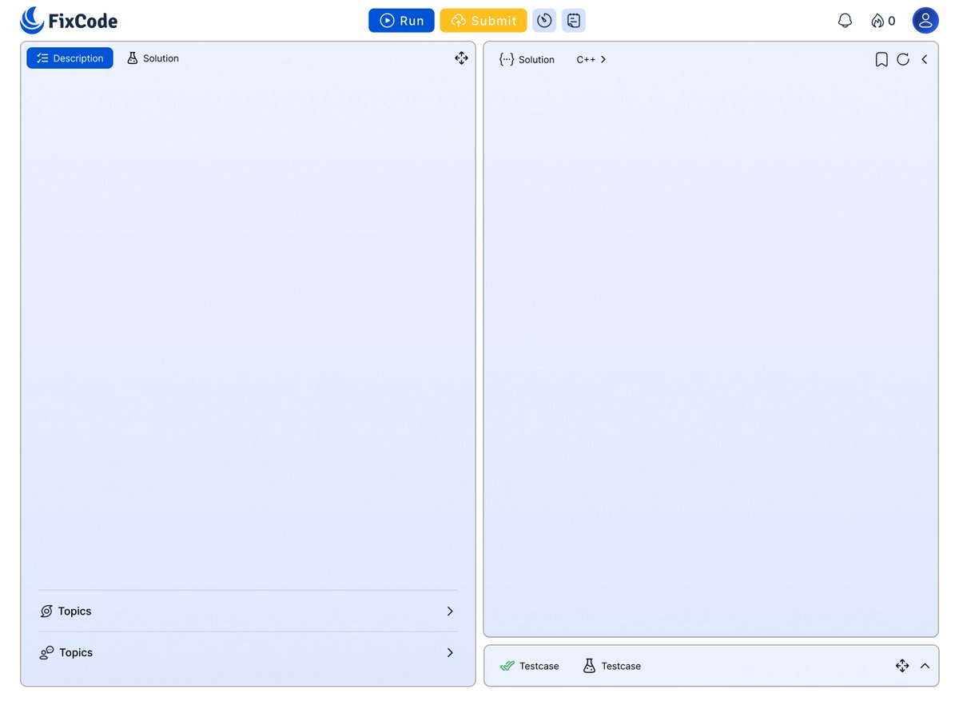Viewport: 959px width, 705px height.
Task: Expand testcase panel with up chevron
Action: (925, 666)
